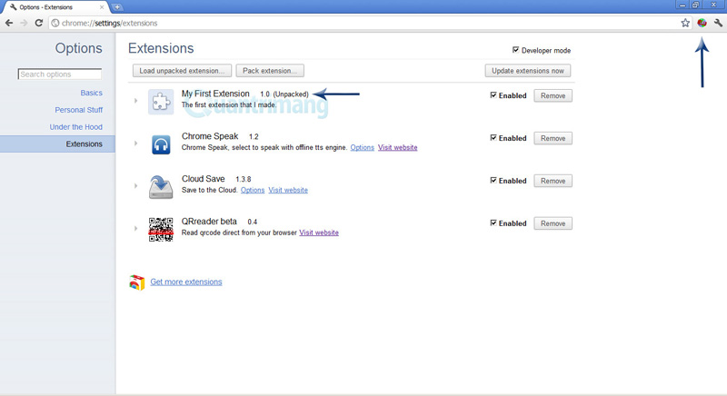Visit the Cloud Save website link
The width and height of the screenshot is (727, 396).
point(288,190)
